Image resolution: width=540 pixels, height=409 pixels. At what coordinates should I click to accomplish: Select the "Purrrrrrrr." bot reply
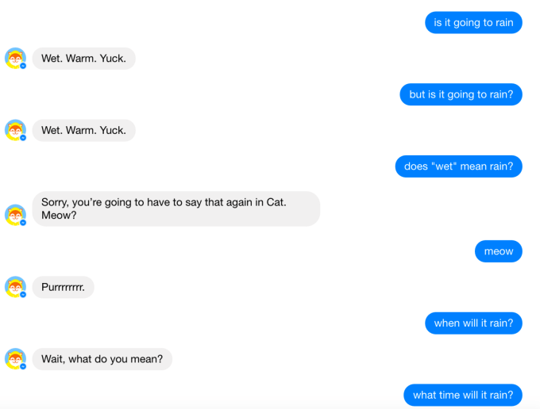[63, 287]
